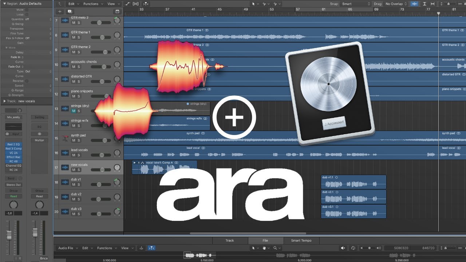Toggle the Loop checkbox in the region inspector

(x=27, y=14)
